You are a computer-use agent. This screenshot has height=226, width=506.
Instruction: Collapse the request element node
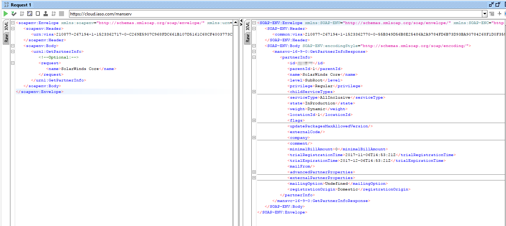pos(13,63)
